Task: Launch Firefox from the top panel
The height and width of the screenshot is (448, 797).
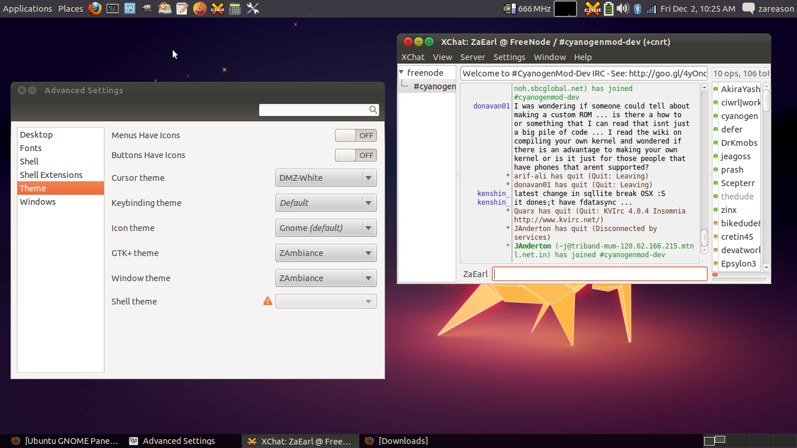Action: (95, 8)
